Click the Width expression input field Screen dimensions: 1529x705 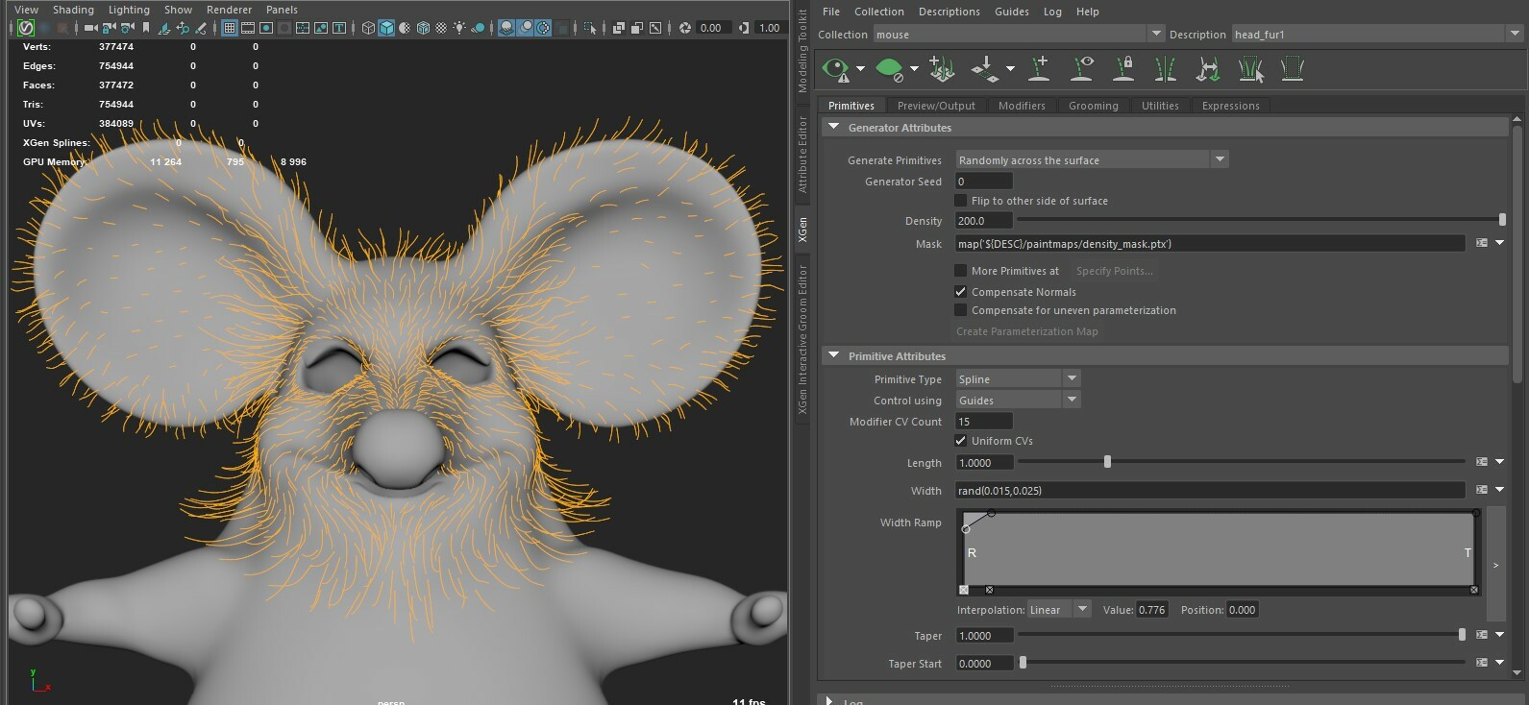click(1210, 490)
